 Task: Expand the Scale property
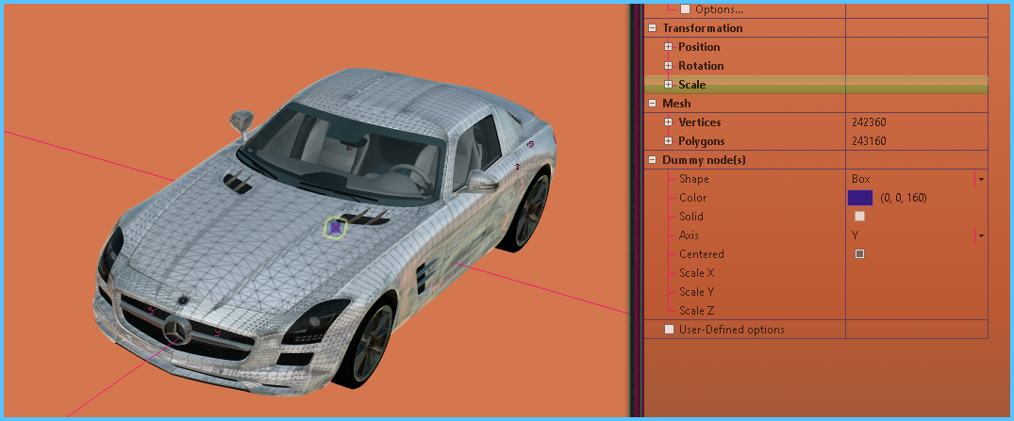point(668,85)
